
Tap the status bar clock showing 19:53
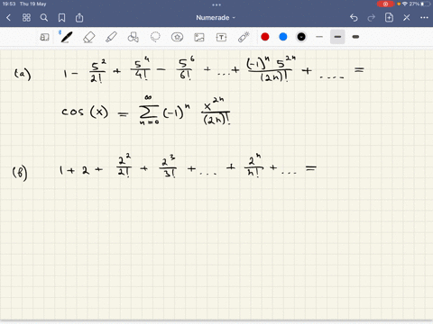click(x=9, y=4)
